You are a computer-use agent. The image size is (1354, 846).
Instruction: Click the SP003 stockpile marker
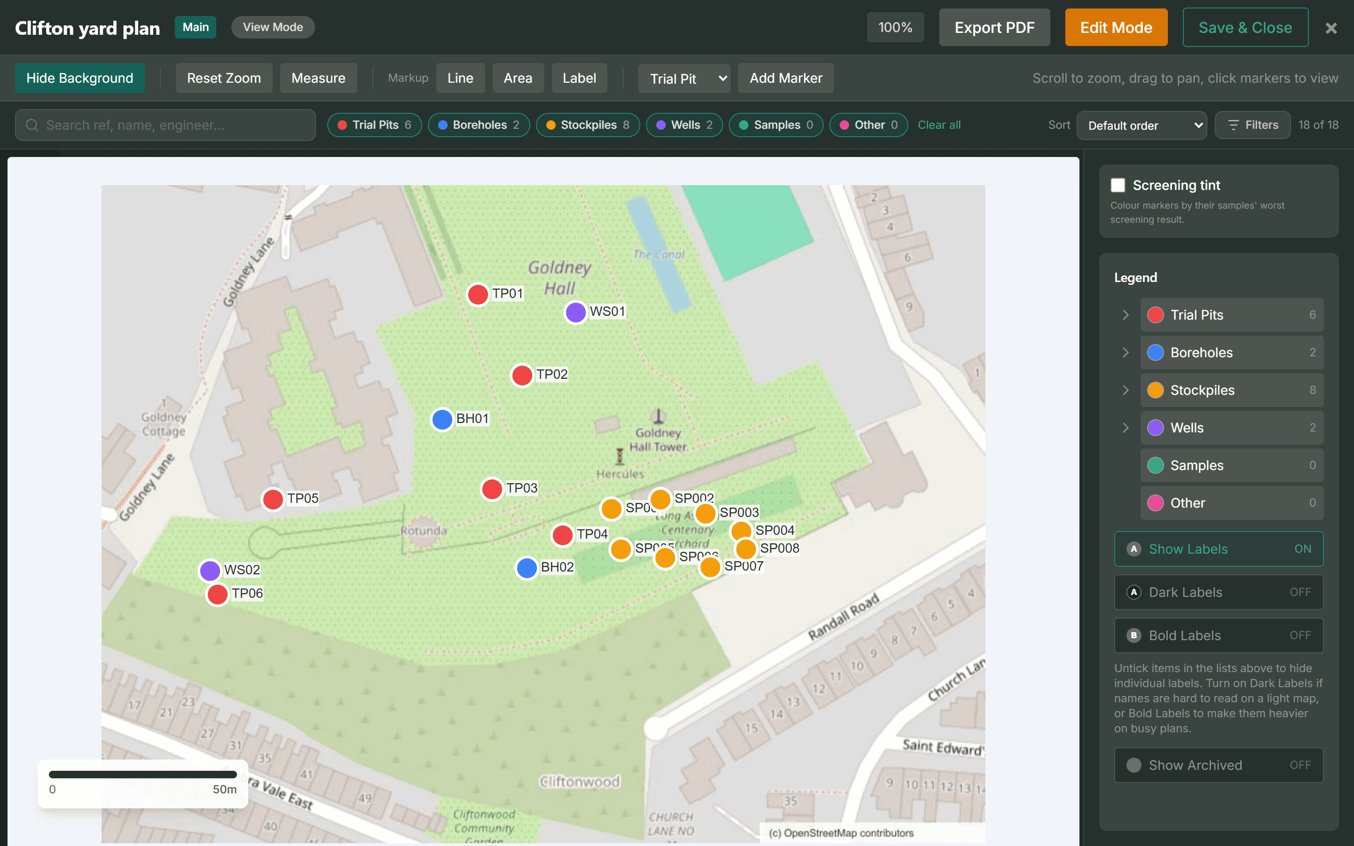point(706,513)
